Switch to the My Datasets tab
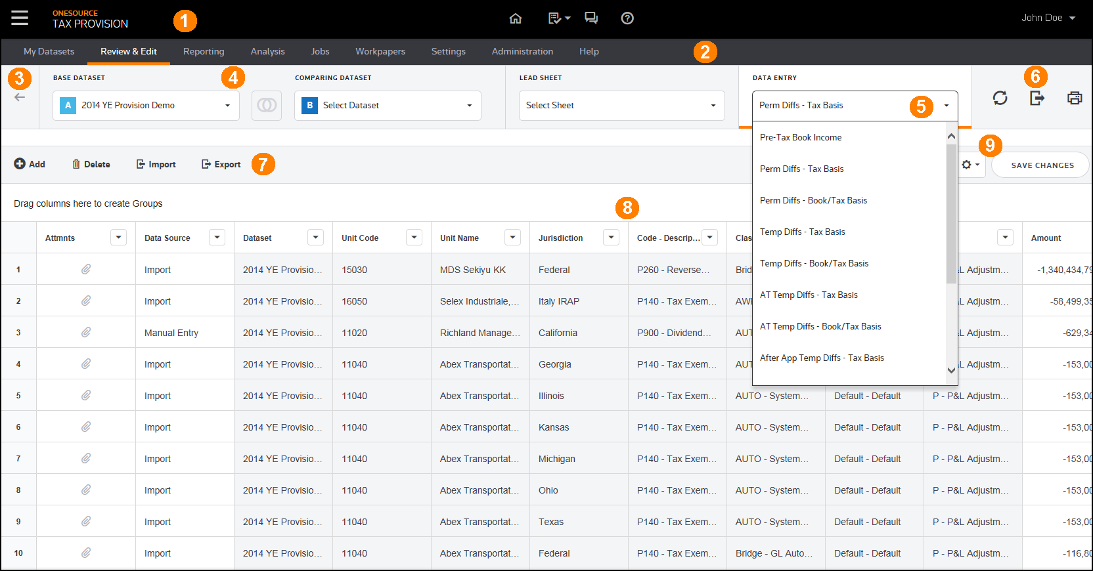Image resolution: width=1093 pixels, height=571 pixels. [x=49, y=51]
